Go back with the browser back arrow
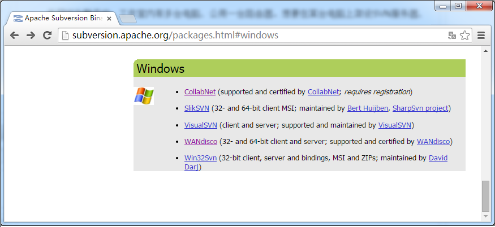This screenshot has width=495, height=227. pyautogui.click(x=14, y=36)
